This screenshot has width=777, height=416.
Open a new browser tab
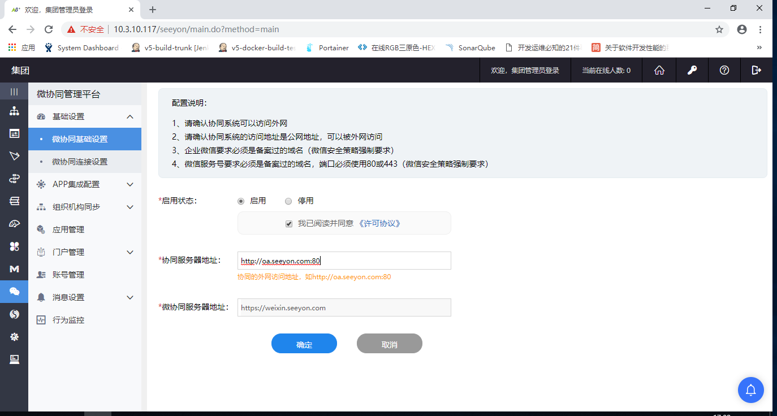153,10
